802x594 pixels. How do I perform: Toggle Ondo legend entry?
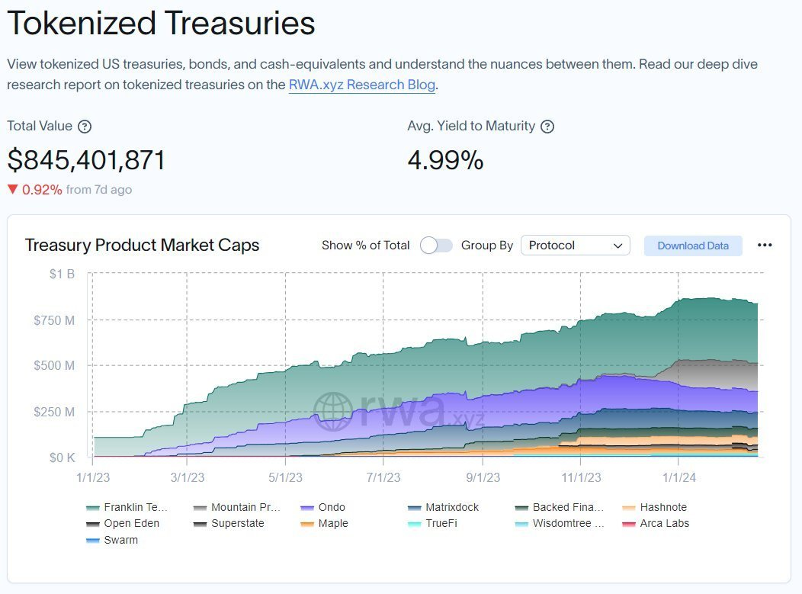pos(322,507)
